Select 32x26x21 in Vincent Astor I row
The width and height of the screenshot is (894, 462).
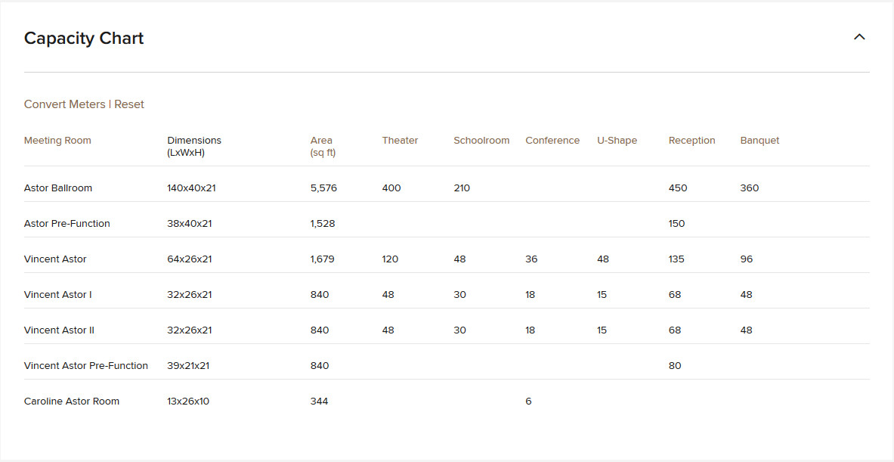189,295
